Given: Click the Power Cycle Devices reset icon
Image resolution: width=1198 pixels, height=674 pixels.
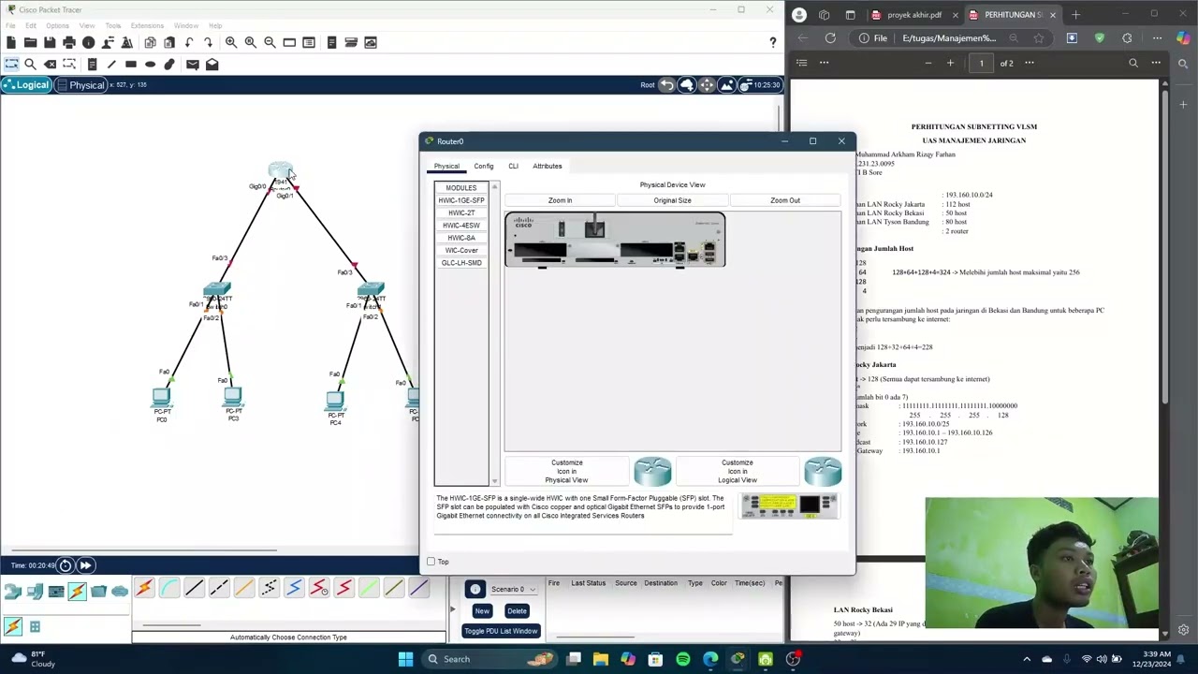Looking at the screenshot, I should [65, 565].
